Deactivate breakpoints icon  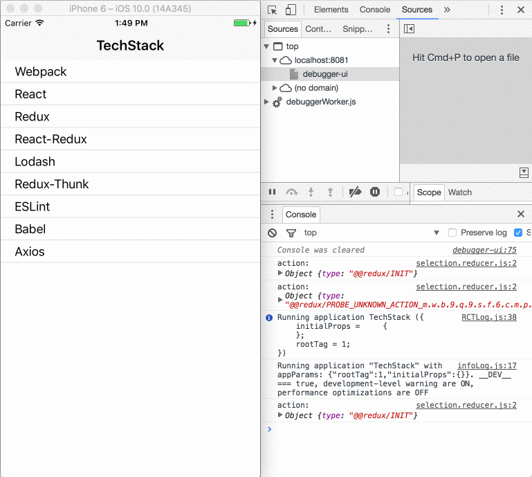[355, 192]
